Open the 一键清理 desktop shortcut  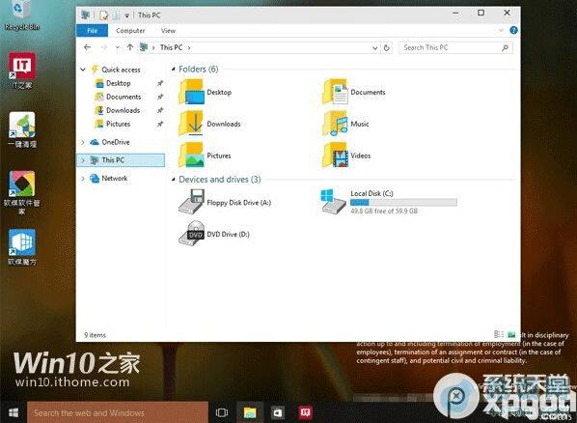[x=22, y=129]
